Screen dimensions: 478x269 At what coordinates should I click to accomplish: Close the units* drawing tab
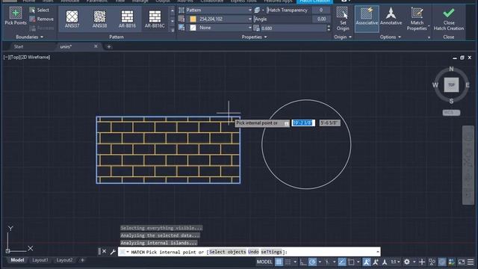pos(96,46)
